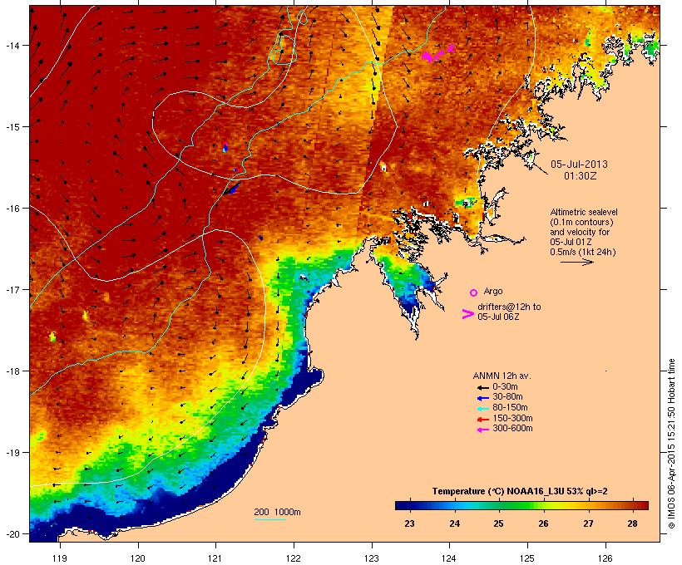Click the 123 longitude axis label
The width and height of the screenshot is (682, 565).
point(372,558)
